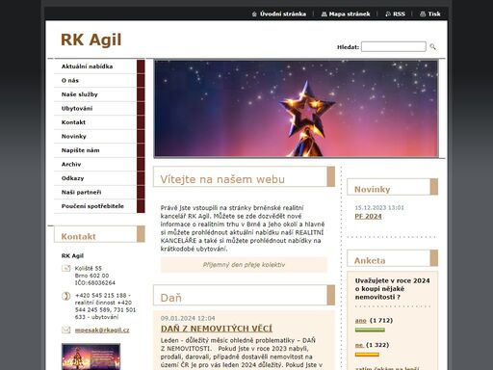The width and height of the screenshot is (493, 370).
Task: Click the sitemap icon beside Mapa stránek
Action: pos(324,14)
